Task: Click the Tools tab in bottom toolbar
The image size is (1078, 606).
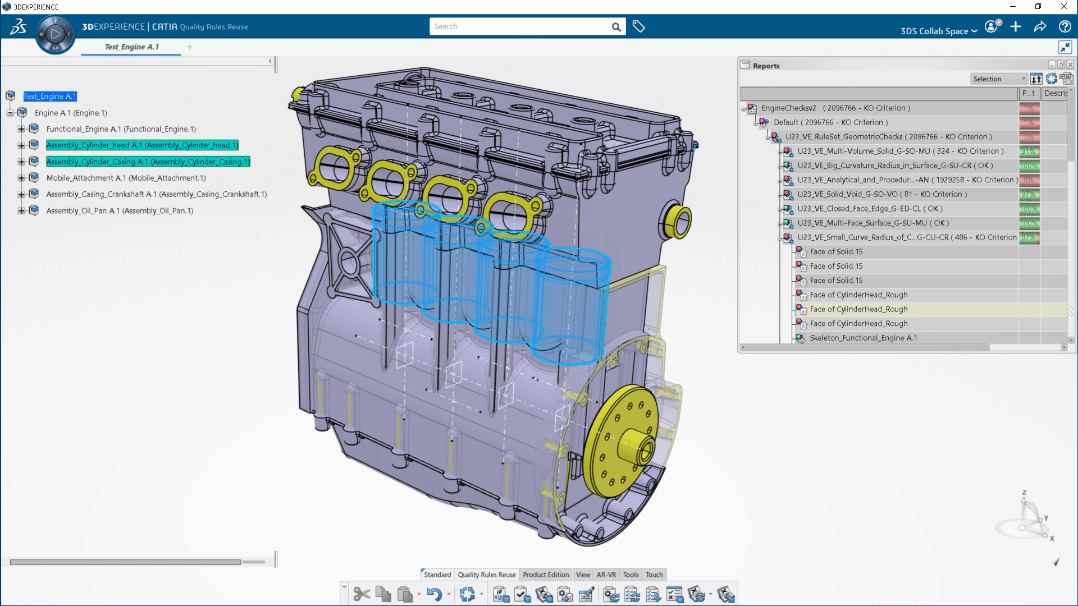Action: pos(631,574)
